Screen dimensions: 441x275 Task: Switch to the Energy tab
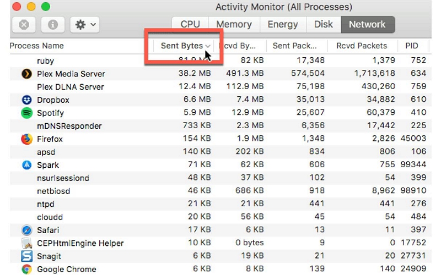[x=283, y=24]
